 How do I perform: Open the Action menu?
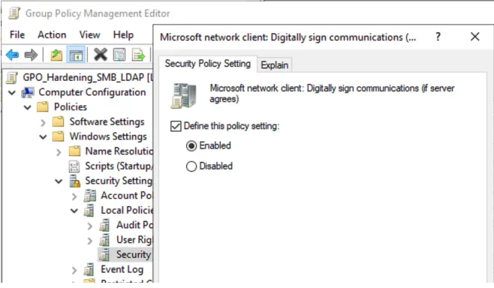pos(52,34)
